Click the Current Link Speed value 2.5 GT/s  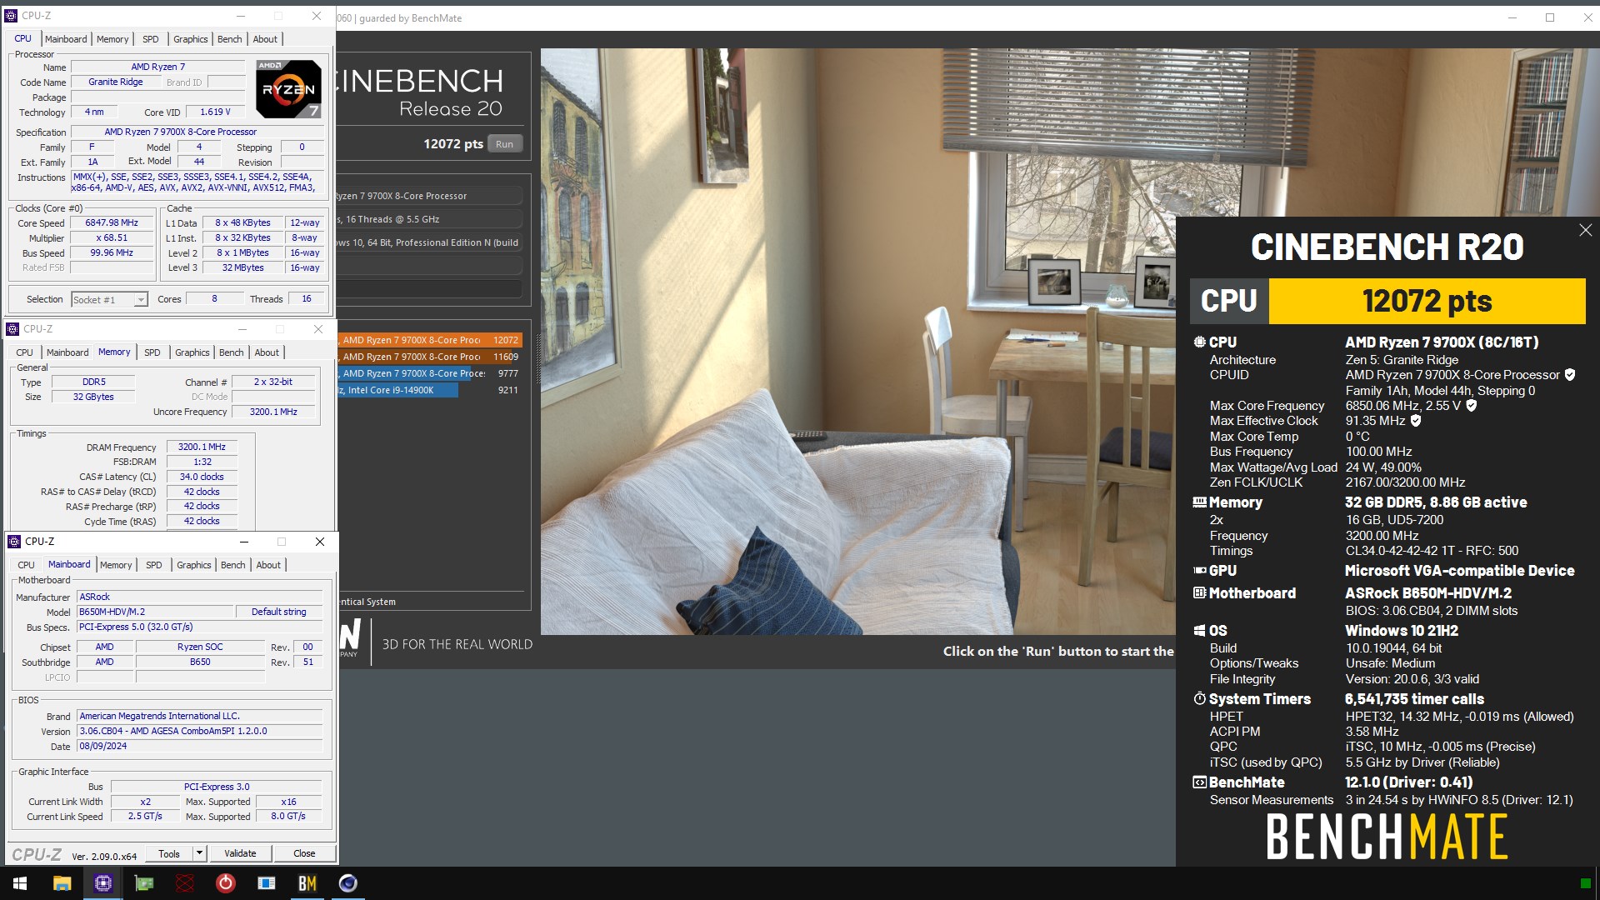coord(145,817)
